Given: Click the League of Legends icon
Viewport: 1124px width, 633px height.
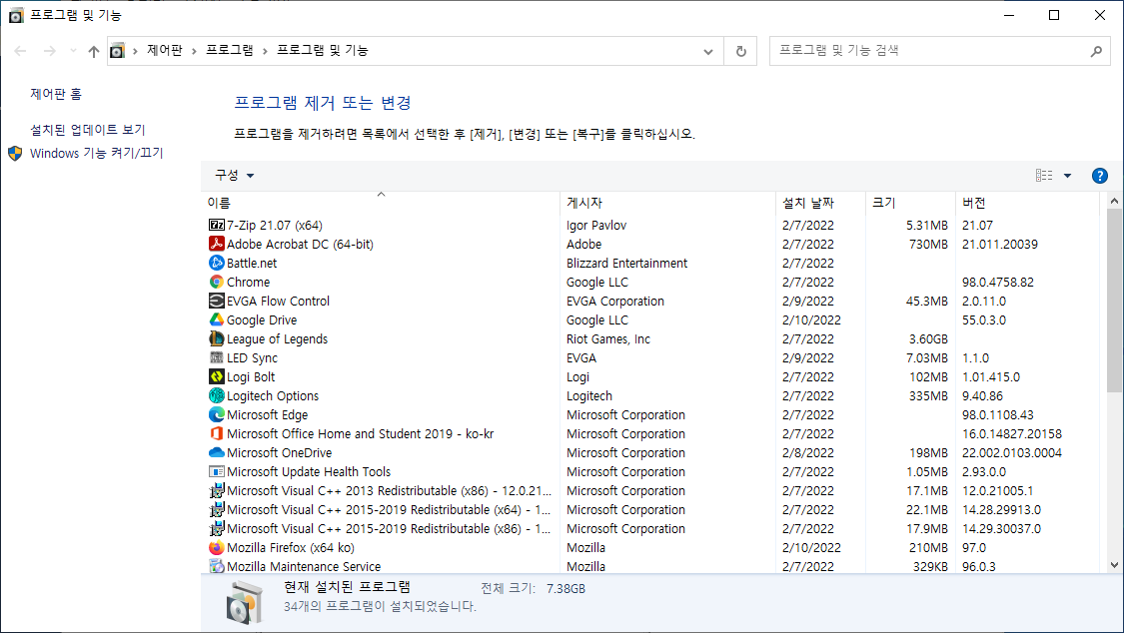Looking at the screenshot, I should click(x=217, y=338).
